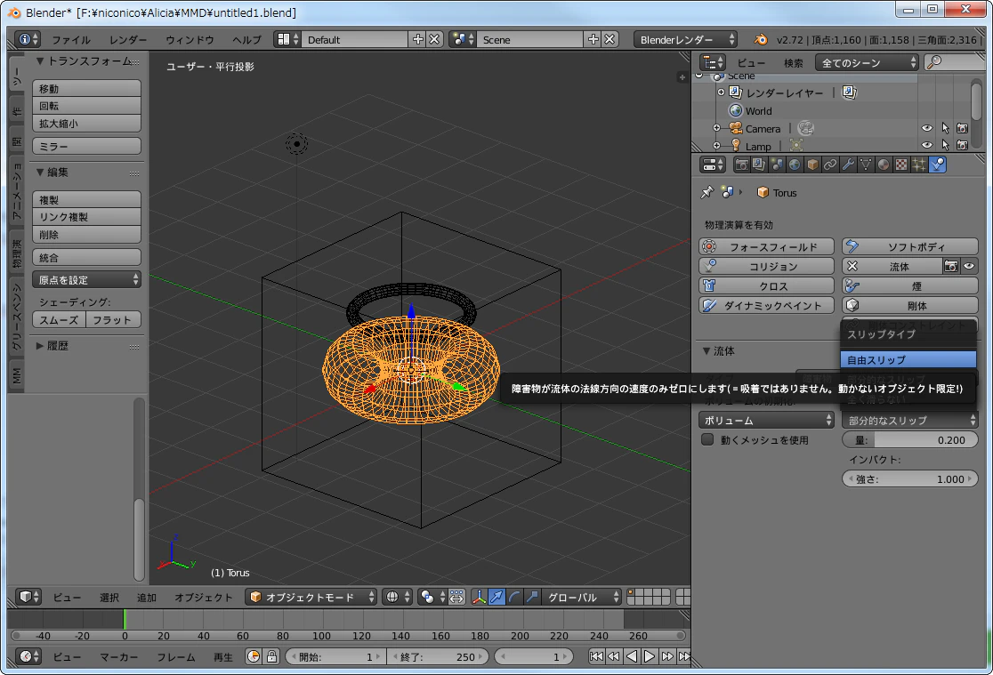Image resolution: width=993 pixels, height=675 pixels.
Task: Open the オブジェクトモード mode dropdown
Action: click(311, 597)
